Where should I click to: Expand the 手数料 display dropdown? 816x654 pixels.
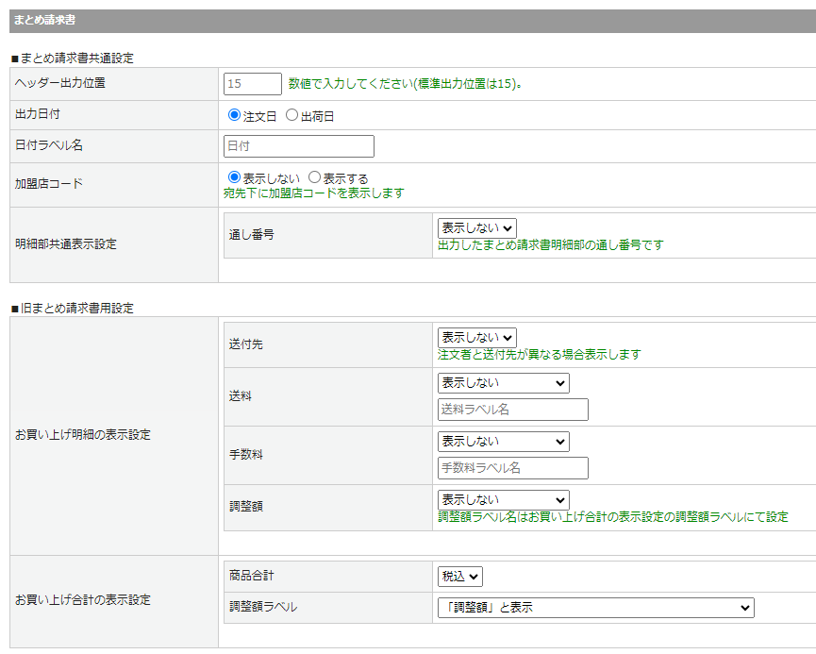(503, 442)
